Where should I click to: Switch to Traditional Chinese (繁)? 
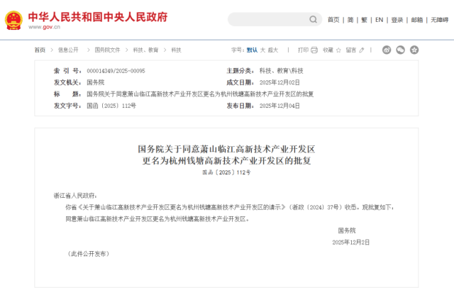point(364,20)
